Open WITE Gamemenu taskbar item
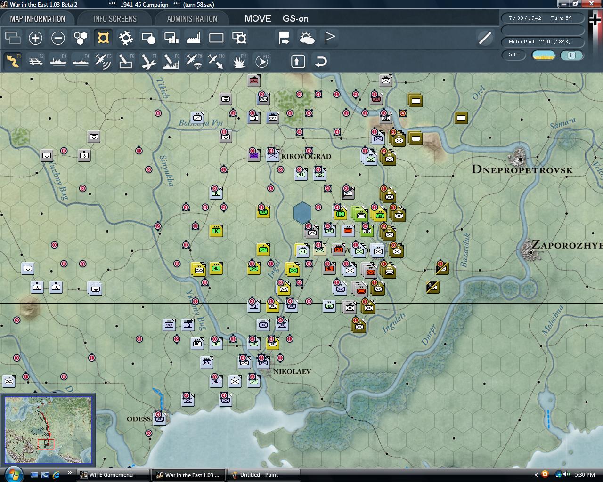The width and height of the screenshot is (603, 482). (113, 475)
